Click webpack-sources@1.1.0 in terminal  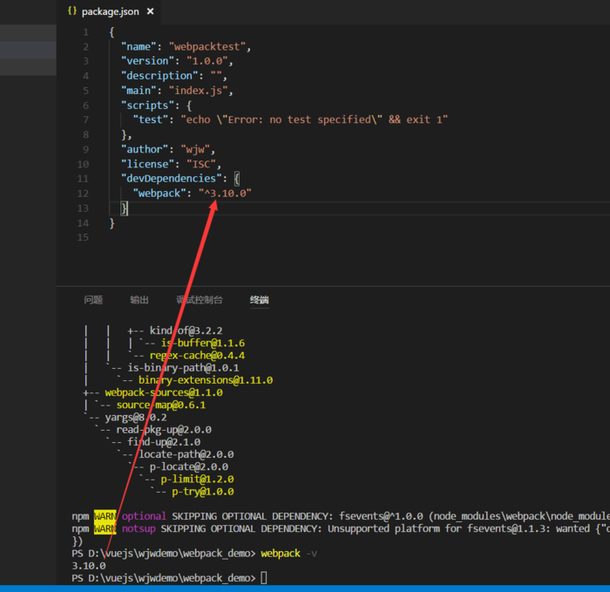click(164, 392)
